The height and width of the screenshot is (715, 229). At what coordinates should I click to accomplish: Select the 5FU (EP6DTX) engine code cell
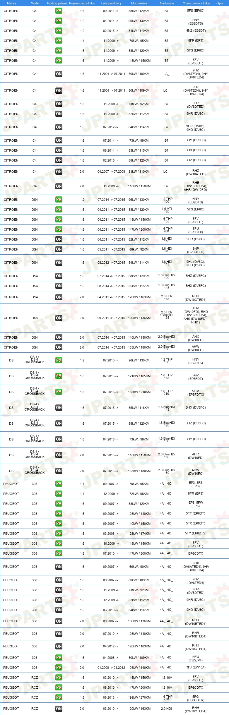[x=196, y=230]
